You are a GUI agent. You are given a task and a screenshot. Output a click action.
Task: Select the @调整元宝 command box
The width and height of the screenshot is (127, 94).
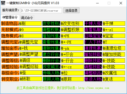[x=31, y=42]
